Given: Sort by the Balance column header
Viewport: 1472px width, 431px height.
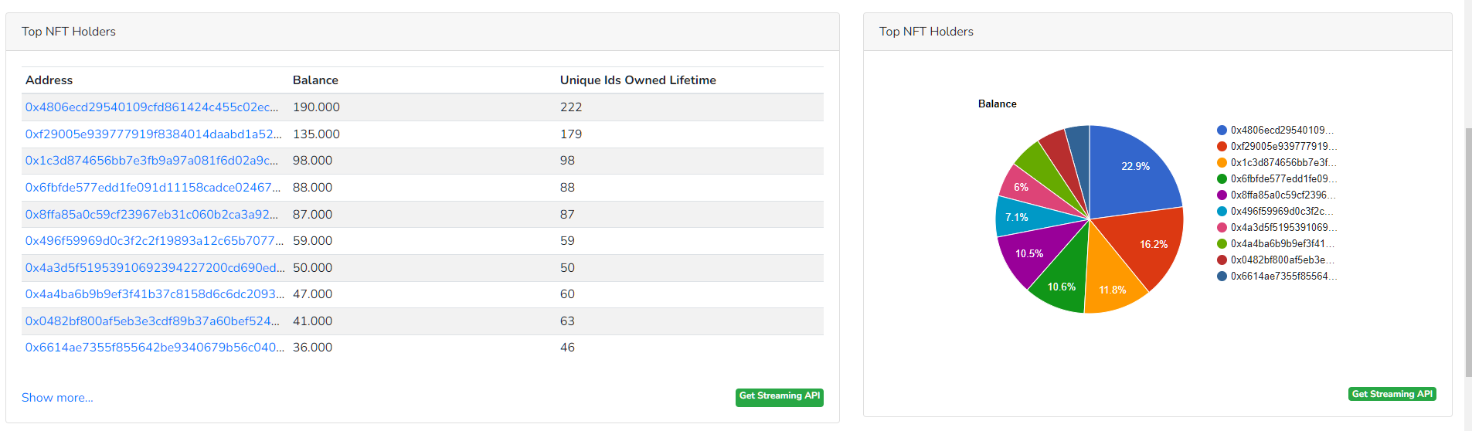Looking at the screenshot, I should click(x=315, y=80).
